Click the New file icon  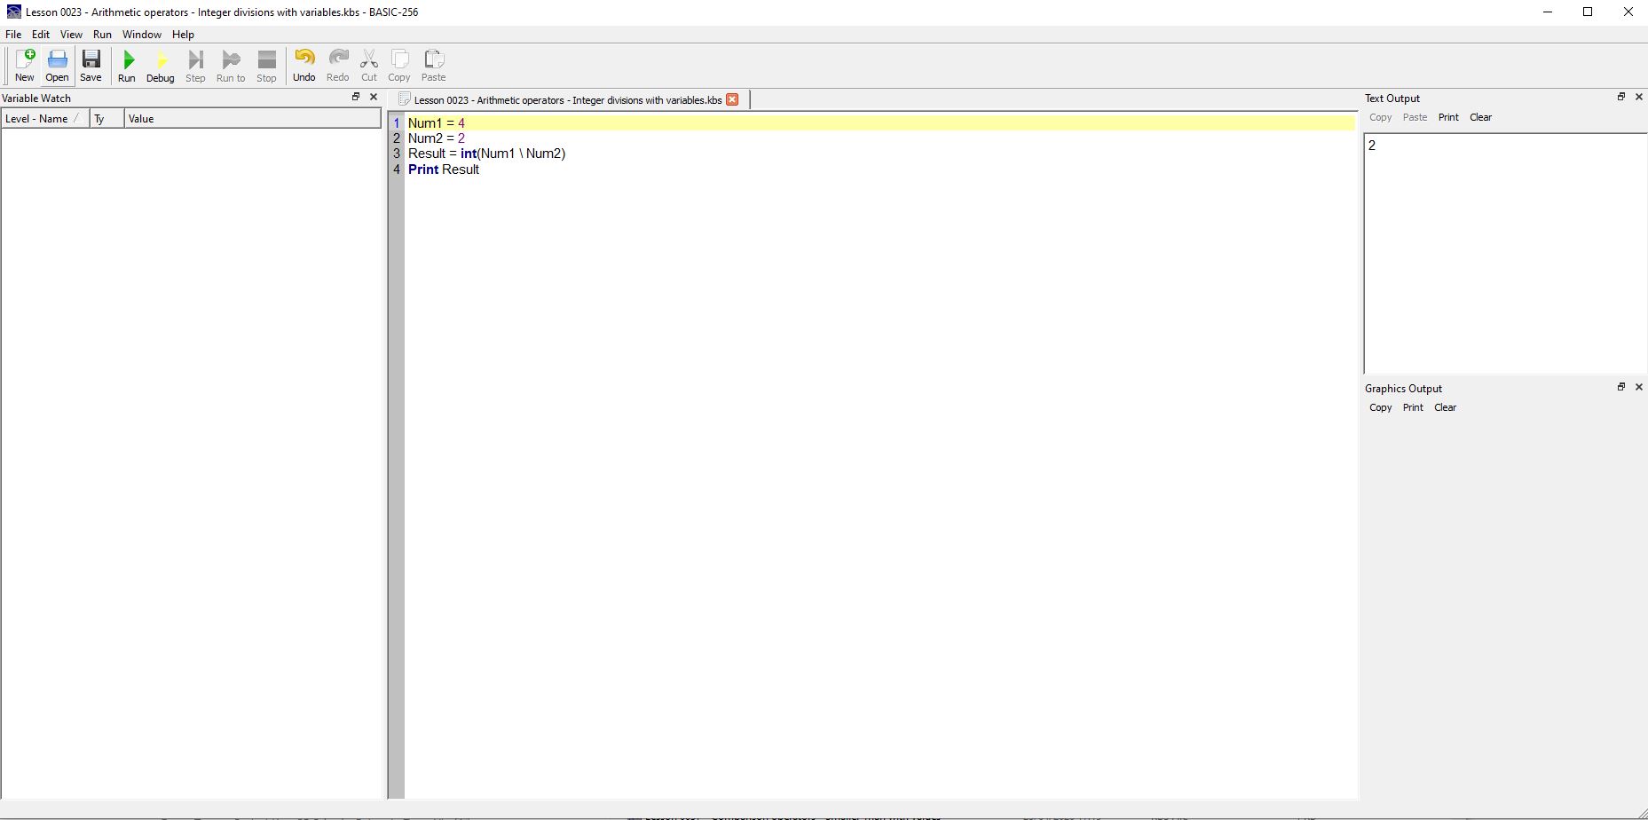[x=25, y=66]
